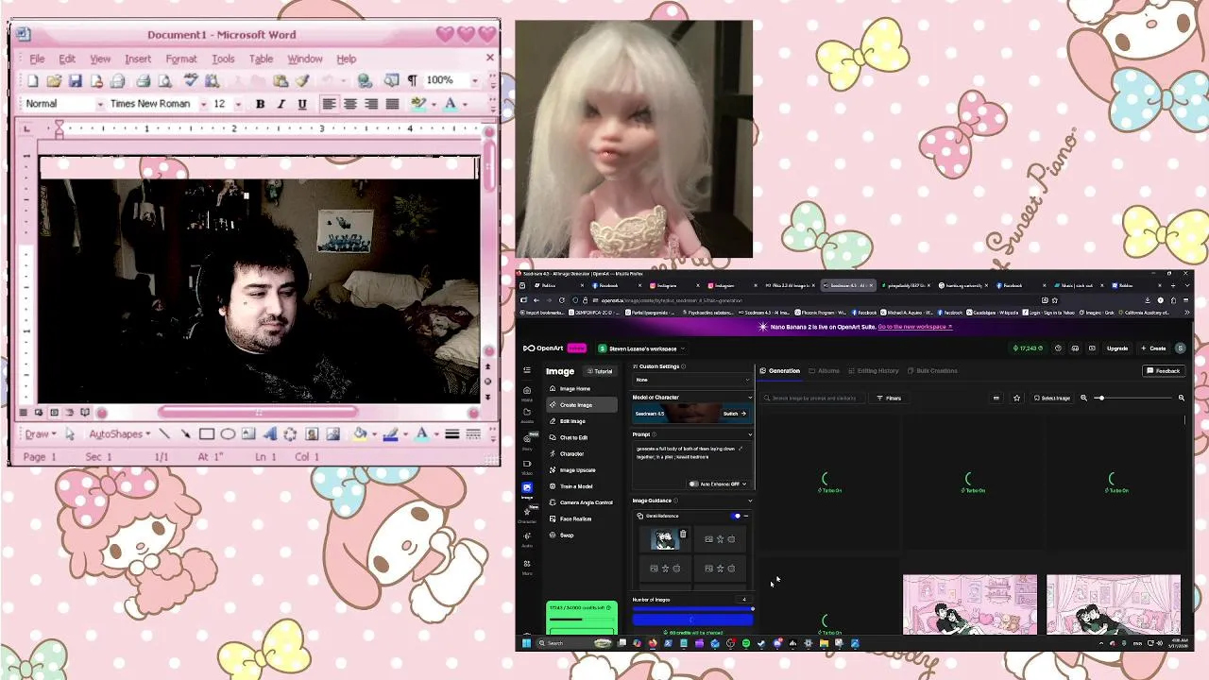The width and height of the screenshot is (1209, 680).
Task: Open Edit Image in OpenArt menu
Action: click(x=572, y=421)
